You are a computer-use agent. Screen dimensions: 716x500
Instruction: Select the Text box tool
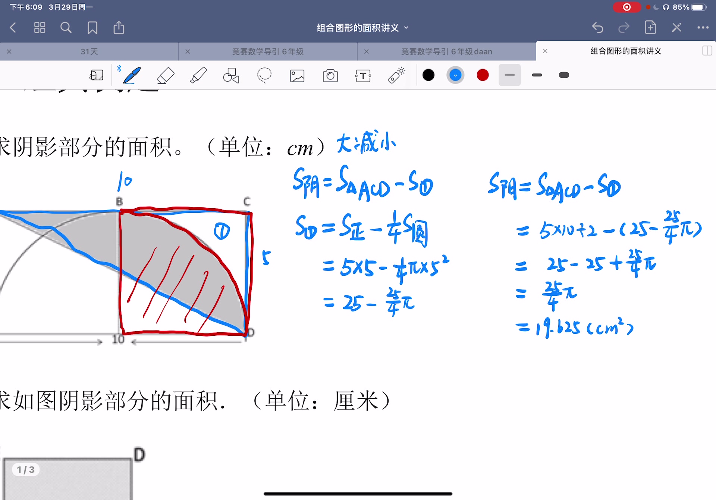click(x=363, y=76)
